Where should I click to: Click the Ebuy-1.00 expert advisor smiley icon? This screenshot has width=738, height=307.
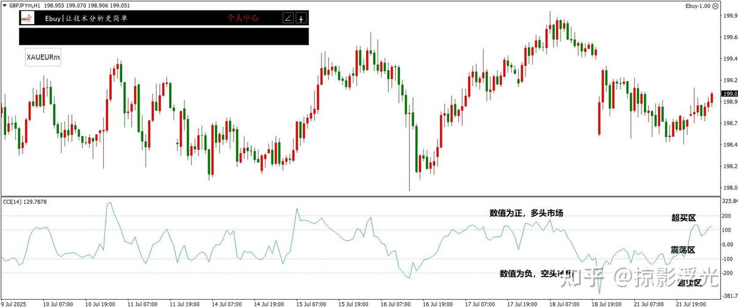coord(716,6)
